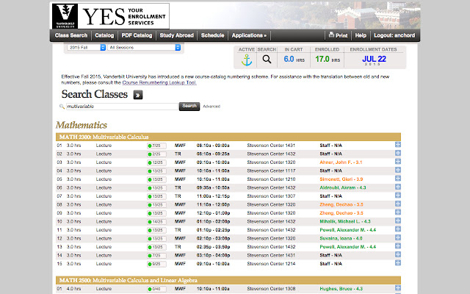Click section 01 enrollment bar 7/25
This screenshot has height=294, width=470.
point(156,146)
